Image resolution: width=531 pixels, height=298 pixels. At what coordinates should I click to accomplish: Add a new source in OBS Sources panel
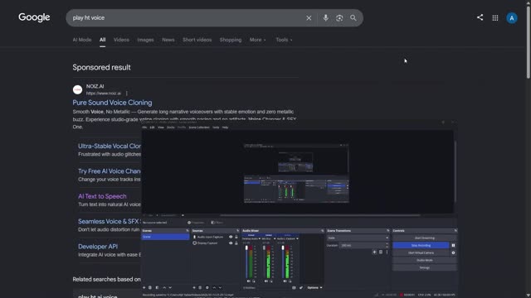point(194,287)
